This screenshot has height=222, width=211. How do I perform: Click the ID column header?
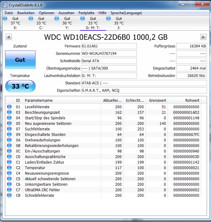pyautogui.click(x=18, y=100)
